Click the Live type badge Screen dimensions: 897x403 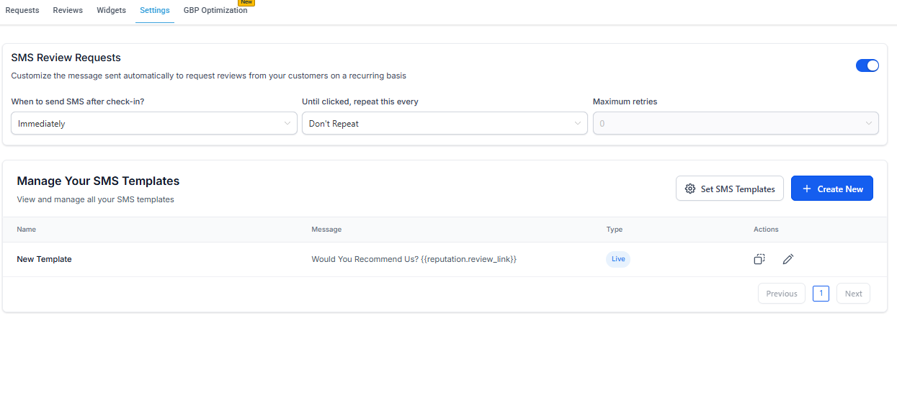(x=617, y=259)
